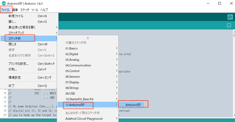The height and width of the screenshot is (122, 235).
Task: Open the tab options dropdown arrow
Action: pyautogui.click(x=229, y=25)
